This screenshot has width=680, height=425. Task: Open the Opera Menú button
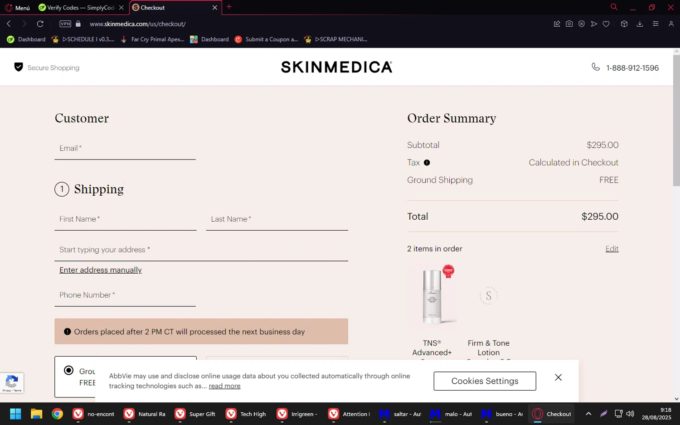pyautogui.click(x=17, y=8)
